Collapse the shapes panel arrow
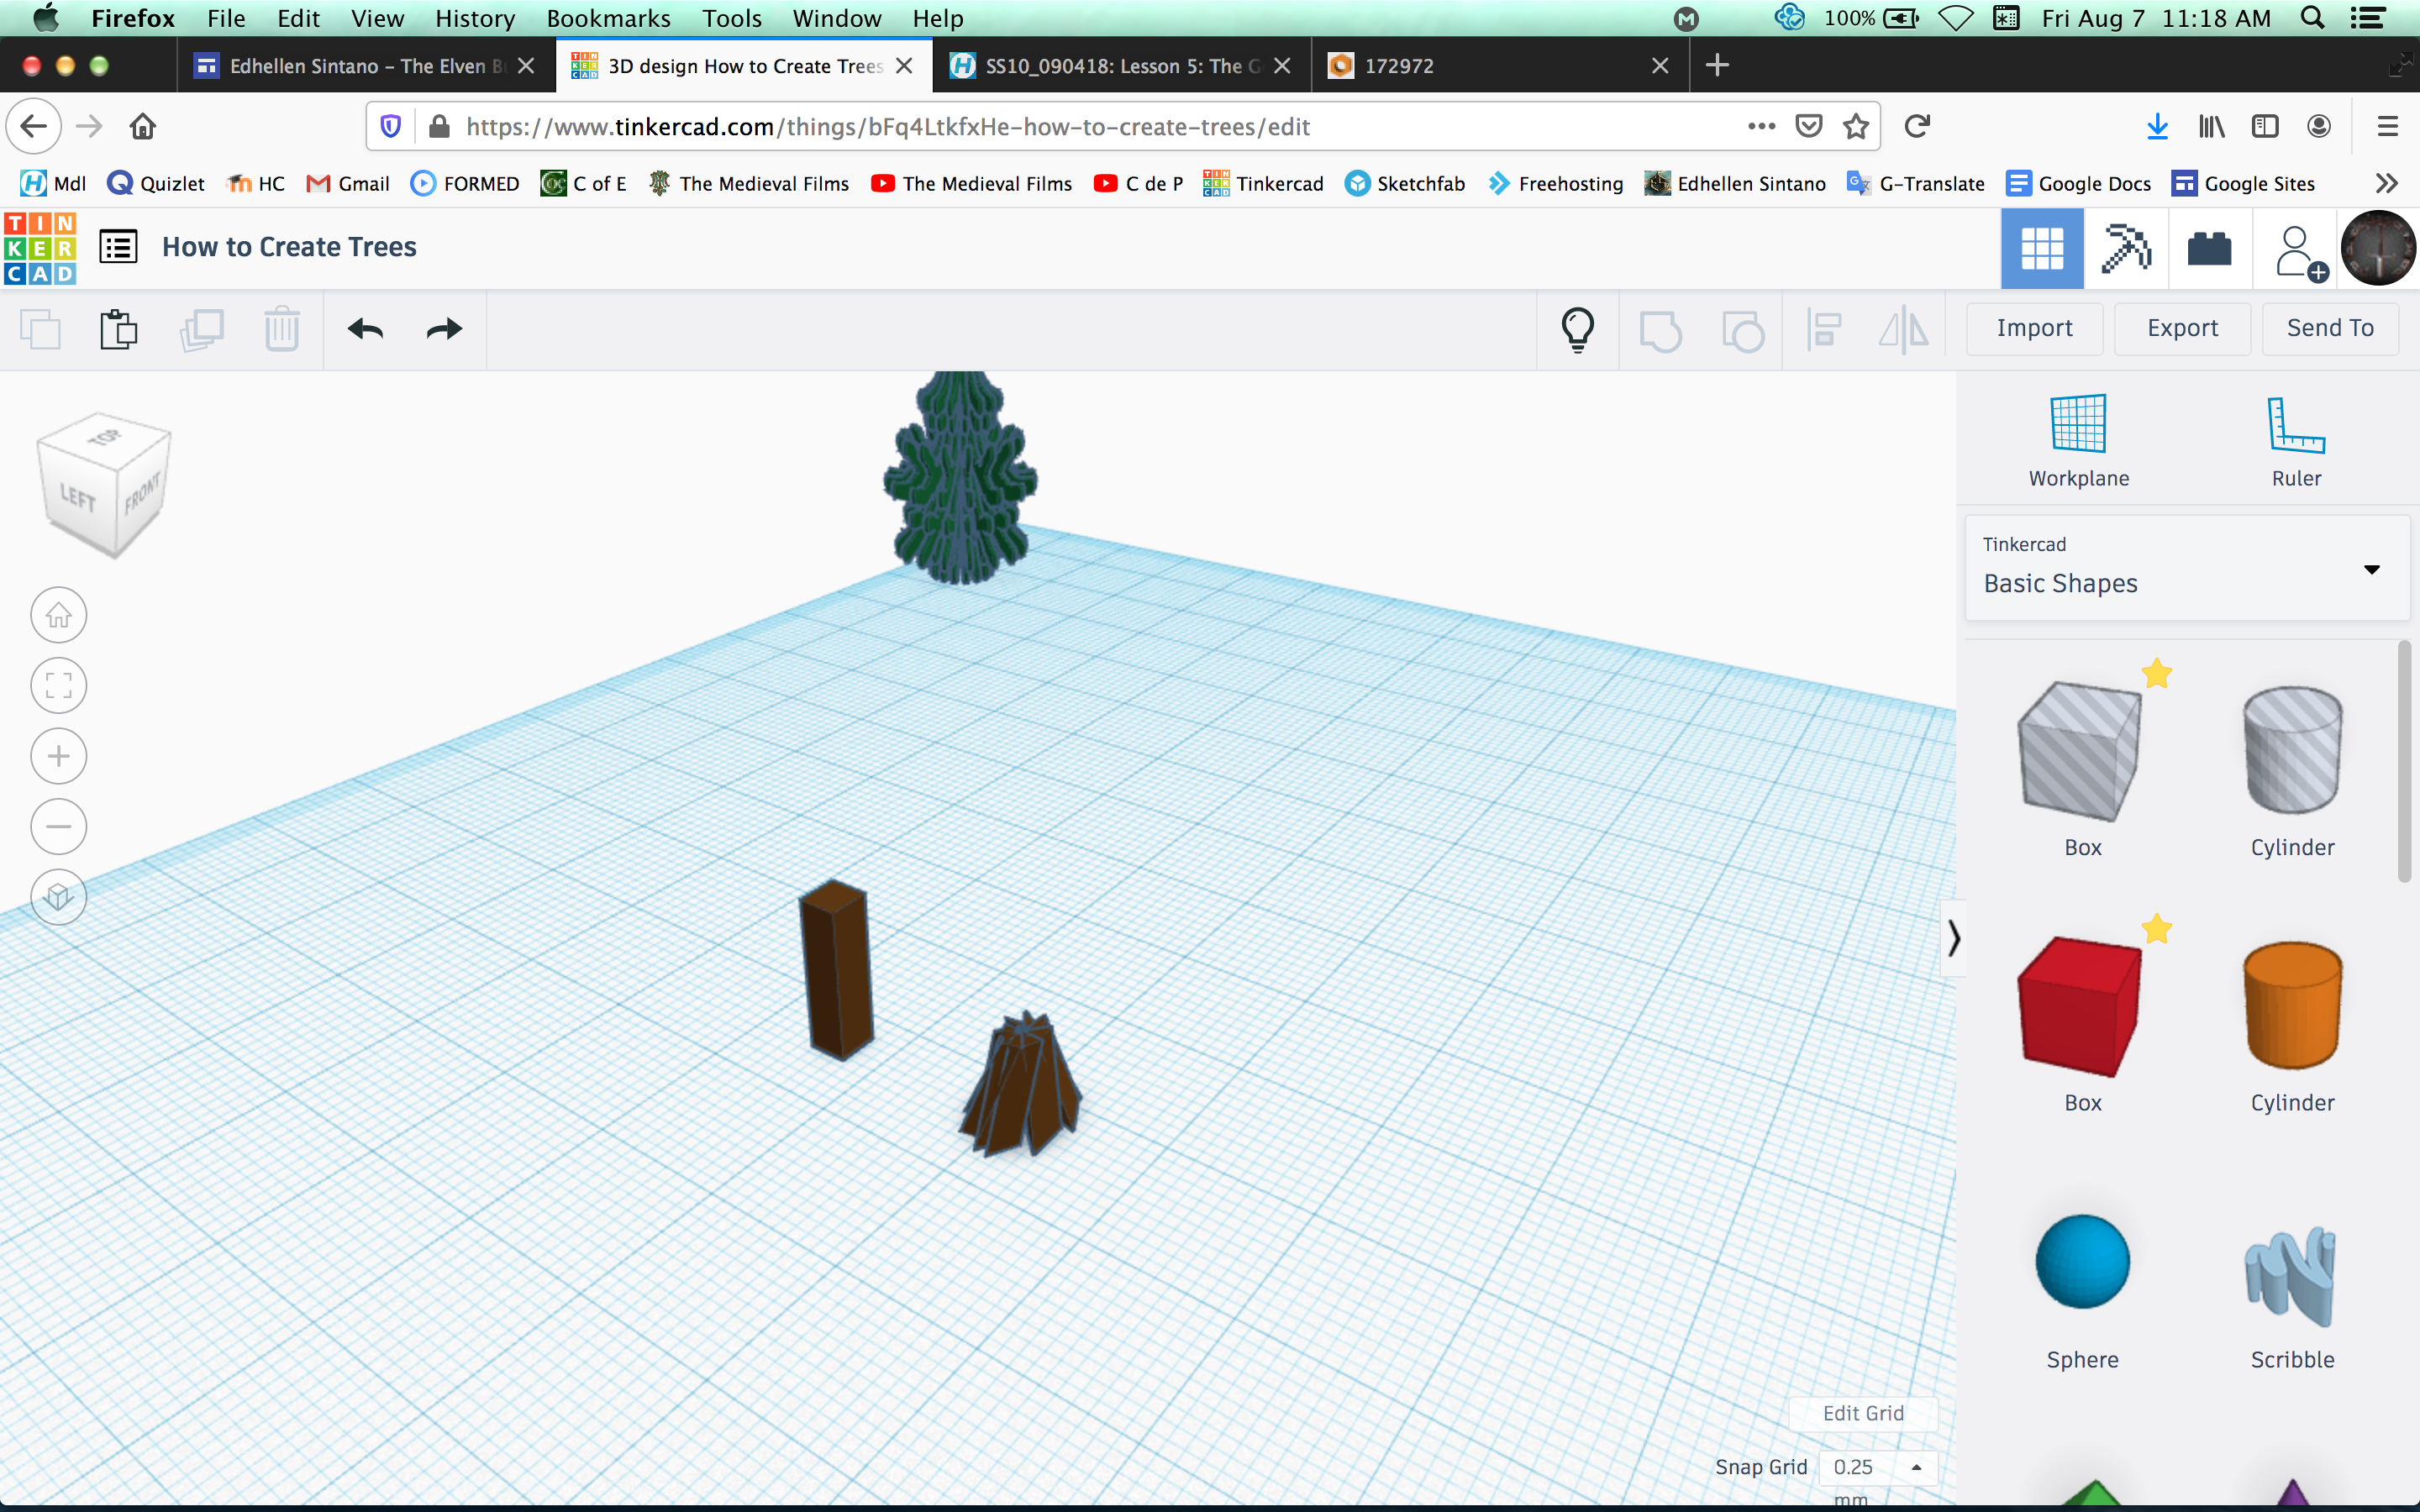Screen dimensions: 2420x1512 [x=1953, y=938]
